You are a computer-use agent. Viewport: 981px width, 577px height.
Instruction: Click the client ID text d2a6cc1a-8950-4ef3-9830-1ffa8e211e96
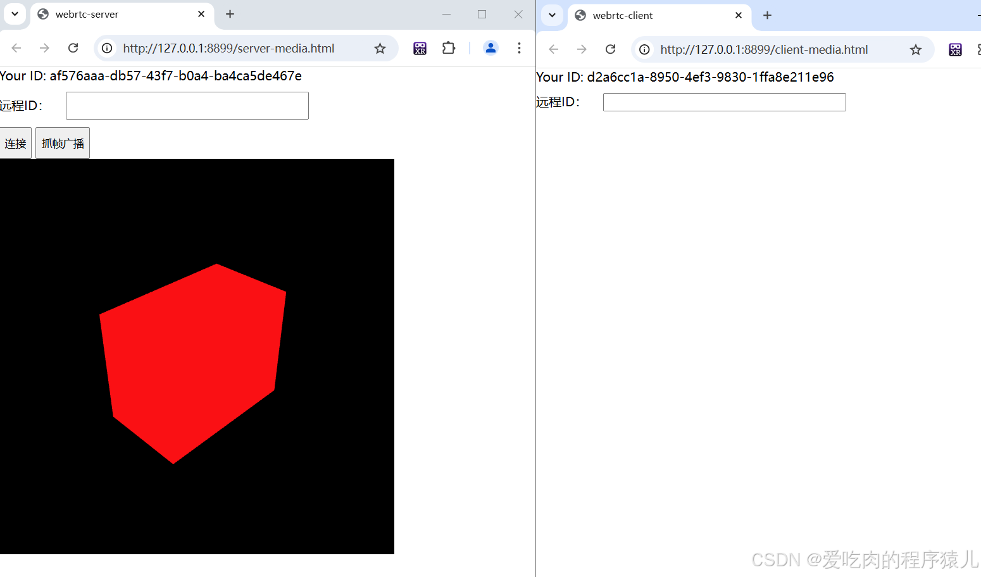pyautogui.click(x=711, y=77)
